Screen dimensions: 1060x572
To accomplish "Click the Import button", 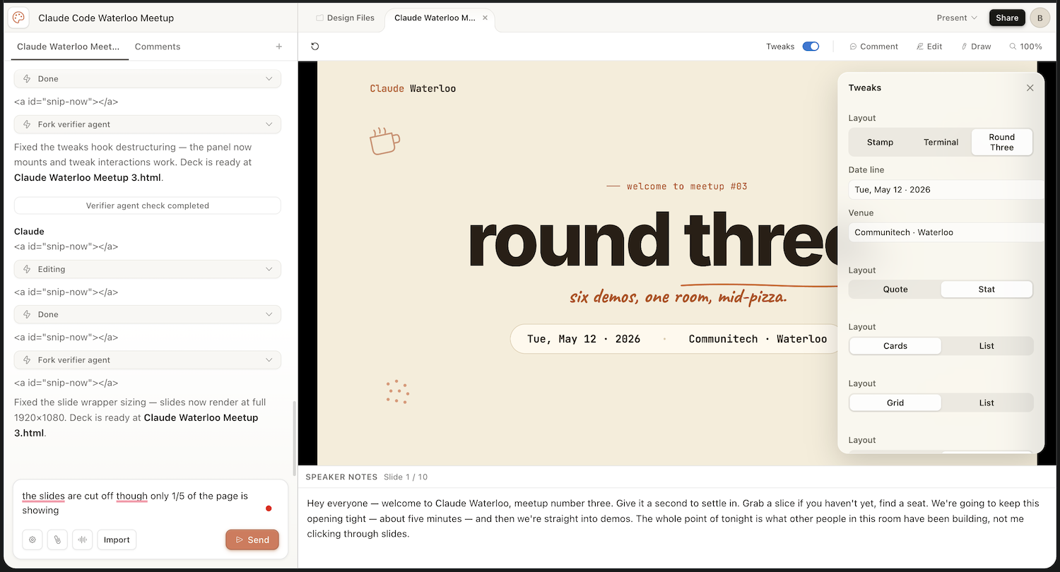I will [x=117, y=540].
